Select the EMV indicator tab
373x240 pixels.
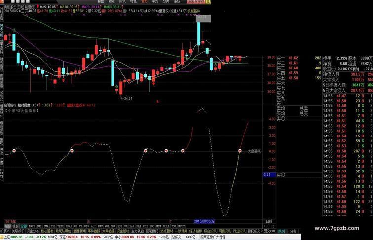coord(100,226)
